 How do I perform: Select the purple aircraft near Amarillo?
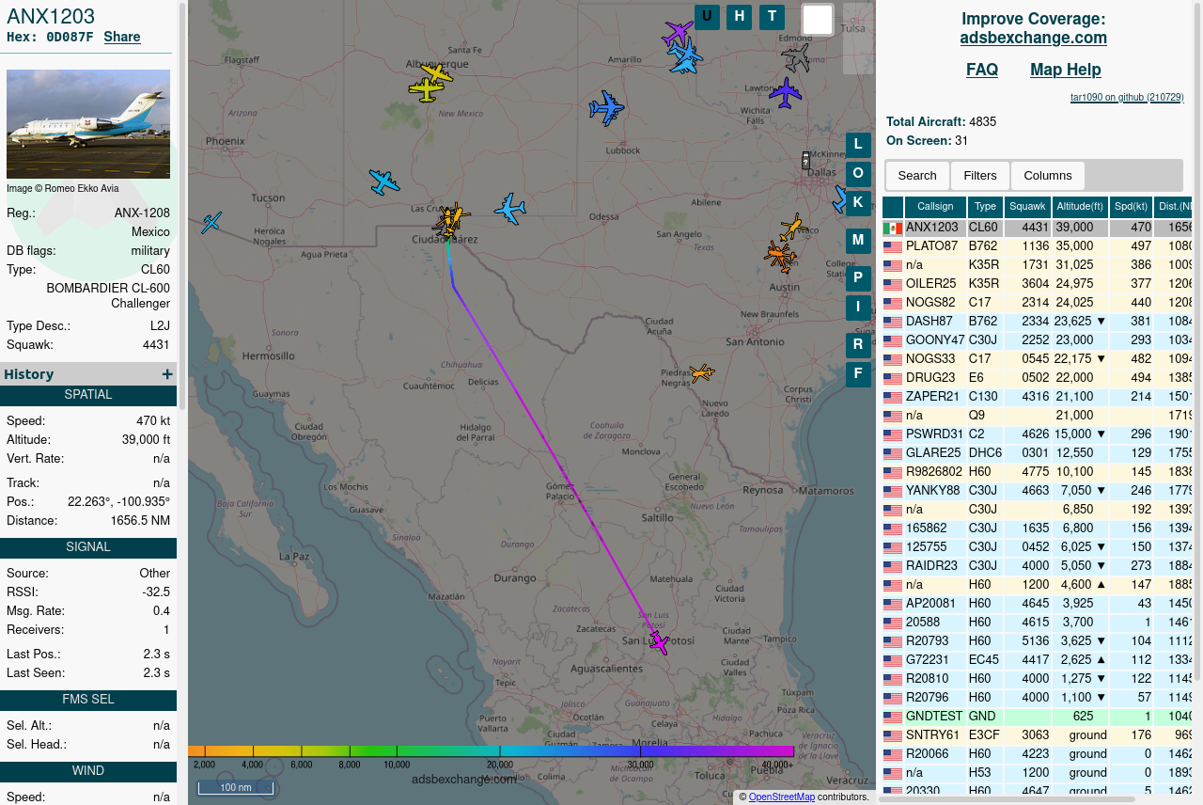677,34
